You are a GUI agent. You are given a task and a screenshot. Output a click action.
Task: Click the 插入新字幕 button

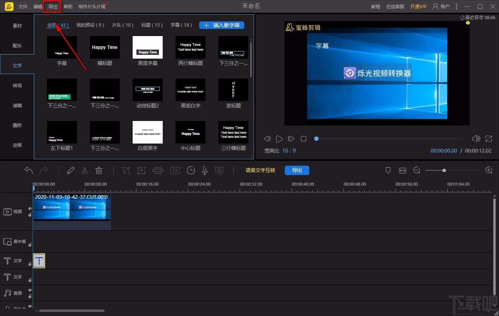(222, 25)
